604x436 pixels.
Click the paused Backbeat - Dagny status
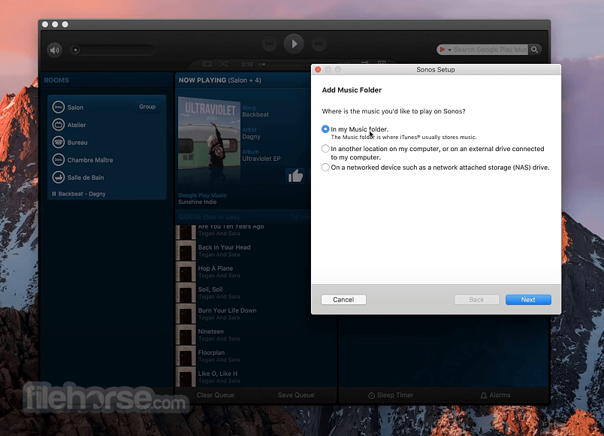79,194
